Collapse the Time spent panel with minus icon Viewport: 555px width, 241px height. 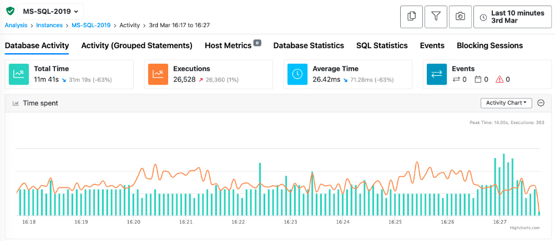tap(541, 103)
